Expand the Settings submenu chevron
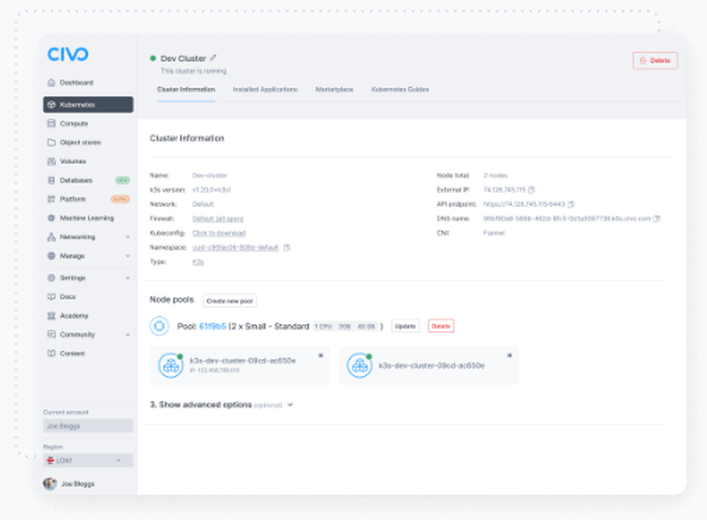 pyautogui.click(x=127, y=278)
